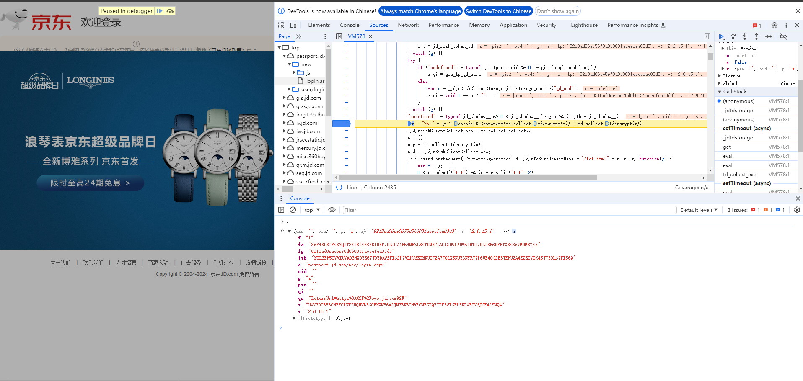803x381 pixels.
Task: Click the navigator tree vertical scrollbar
Action: [x=329, y=82]
